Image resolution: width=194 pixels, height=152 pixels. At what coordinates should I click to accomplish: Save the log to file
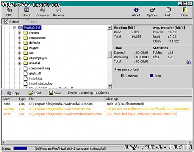click(55, 93)
